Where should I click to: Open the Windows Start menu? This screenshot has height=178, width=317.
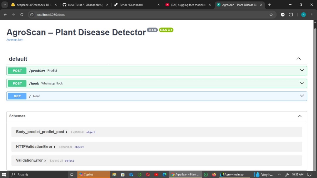[x=4, y=174]
